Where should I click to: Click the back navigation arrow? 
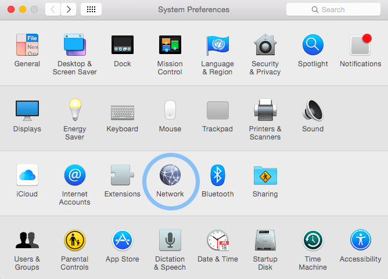[x=53, y=9]
